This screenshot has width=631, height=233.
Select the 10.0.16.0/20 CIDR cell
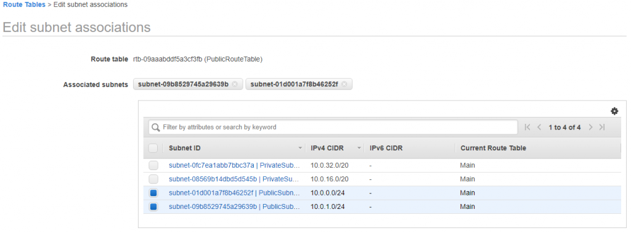(330, 179)
